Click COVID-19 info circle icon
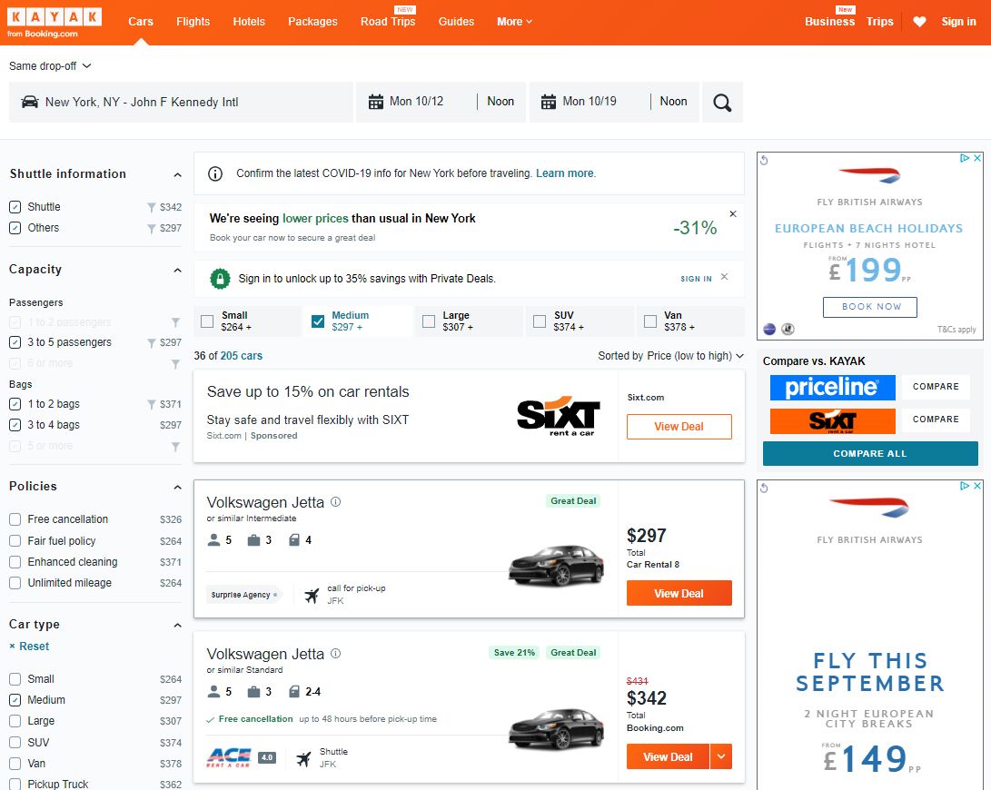The image size is (991, 790). click(215, 173)
